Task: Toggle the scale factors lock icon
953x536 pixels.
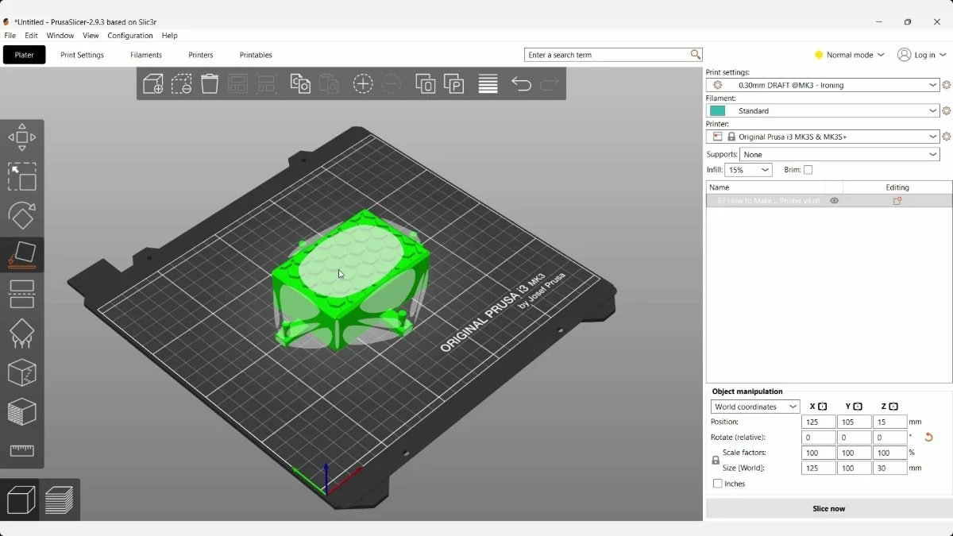Action: point(716,460)
